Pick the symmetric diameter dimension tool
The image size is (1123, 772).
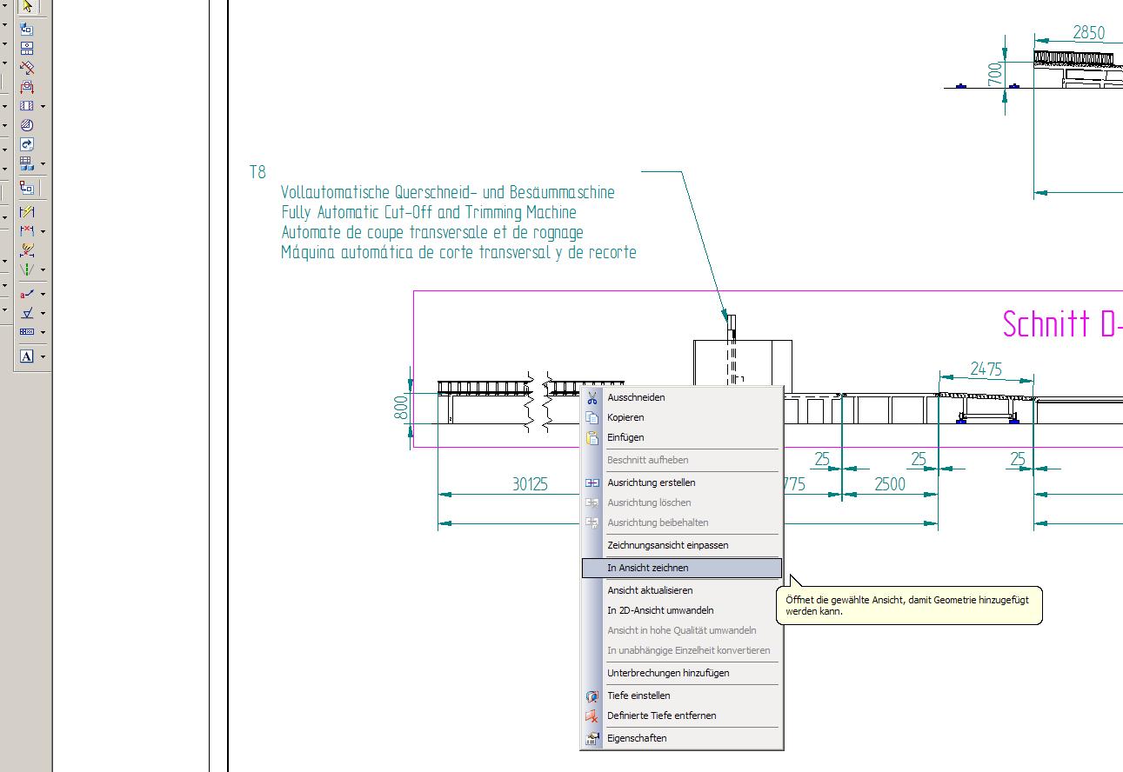[x=27, y=269]
